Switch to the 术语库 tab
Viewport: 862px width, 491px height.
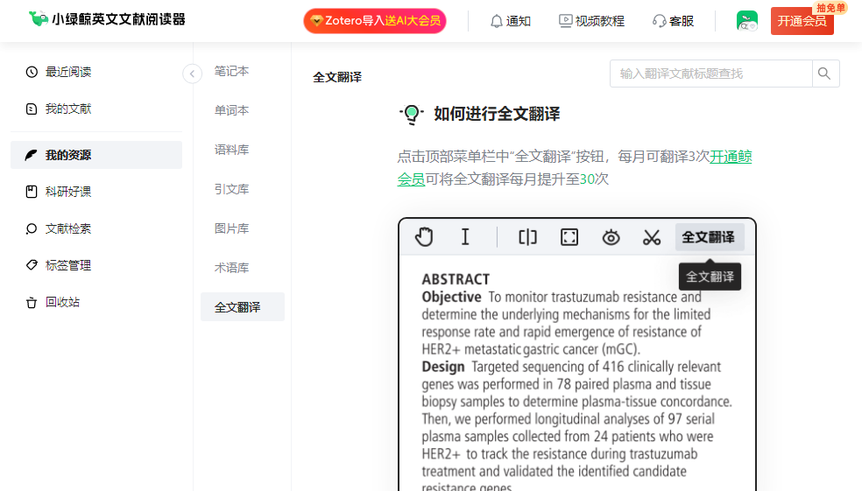click(231, 268)
